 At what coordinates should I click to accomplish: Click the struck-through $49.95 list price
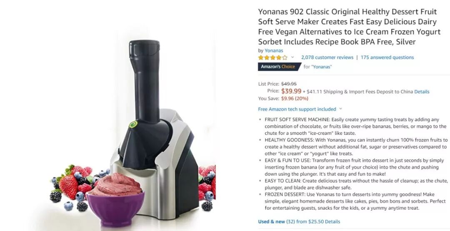tap(289, 84)
